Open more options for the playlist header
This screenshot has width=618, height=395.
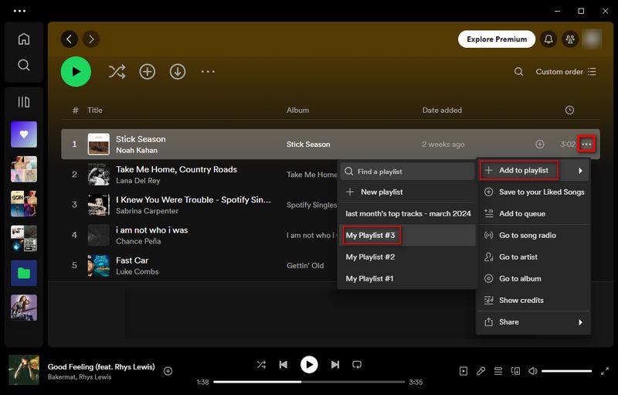(x=208, y=72)
